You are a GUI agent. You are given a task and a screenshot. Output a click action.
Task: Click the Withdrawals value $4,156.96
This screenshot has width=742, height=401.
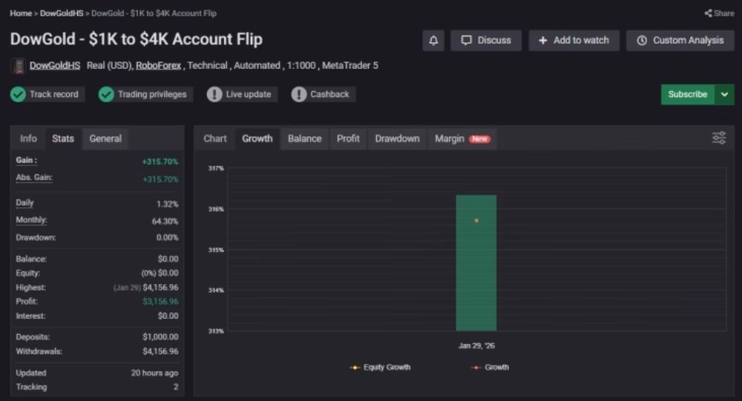[x=160, y=351]
